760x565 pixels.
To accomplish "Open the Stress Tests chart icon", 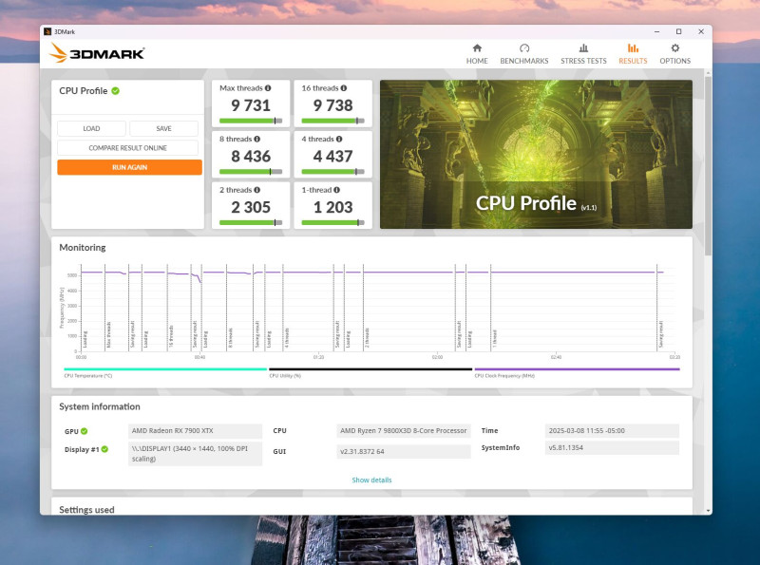I will tap(583, 48).
